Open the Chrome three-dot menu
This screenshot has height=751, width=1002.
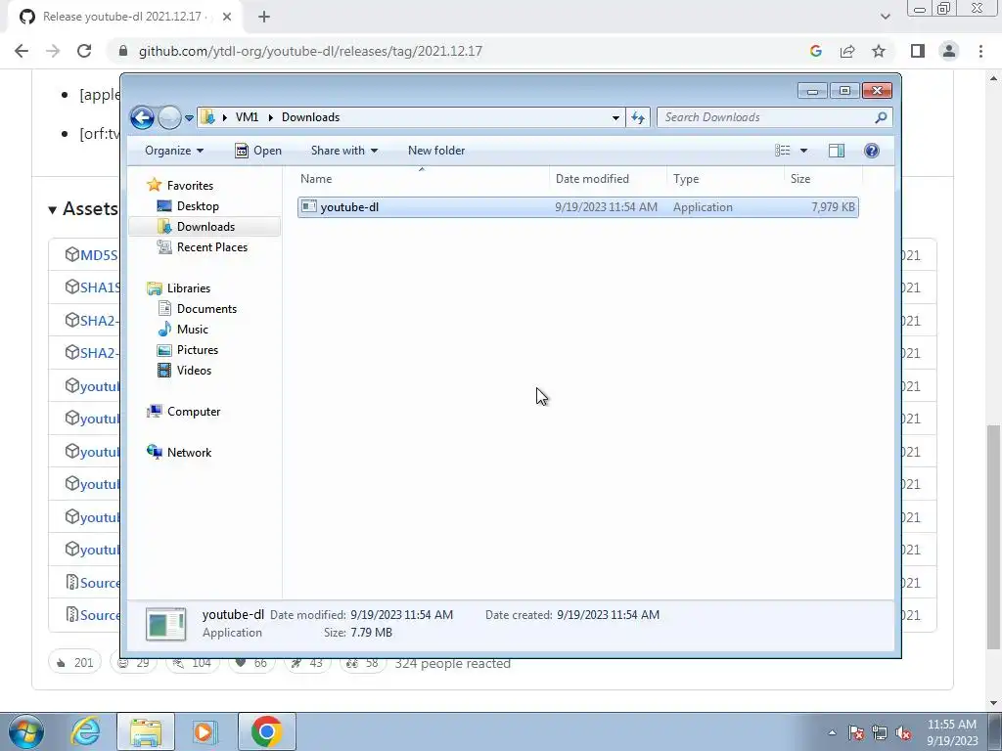point(980,51)
